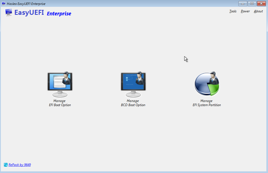This screenshot has height=173, width=268.
Task: Open the Tools menu
Action: [x=233, y=11]
